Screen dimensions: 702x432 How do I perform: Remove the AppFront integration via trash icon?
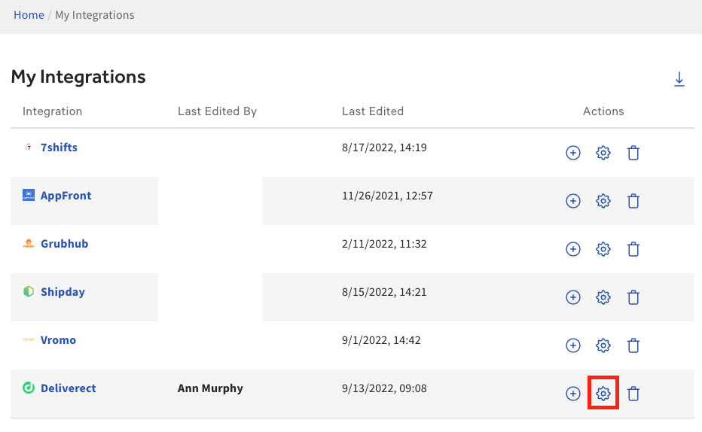(x=633, y=201)
